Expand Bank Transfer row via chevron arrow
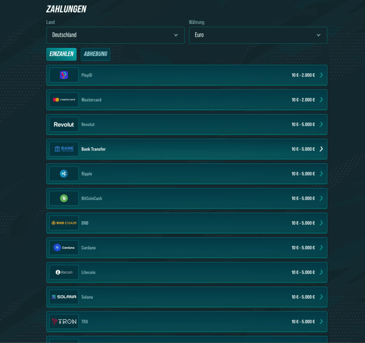This screenshot has width=365, height=343. pos(321,149)
